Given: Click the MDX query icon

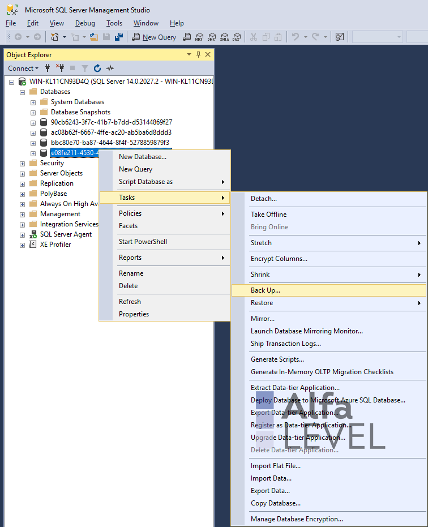Looking at the screenshot, I should [x=199, y=37].
